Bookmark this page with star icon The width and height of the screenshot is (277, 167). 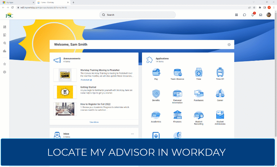point(254,8)
